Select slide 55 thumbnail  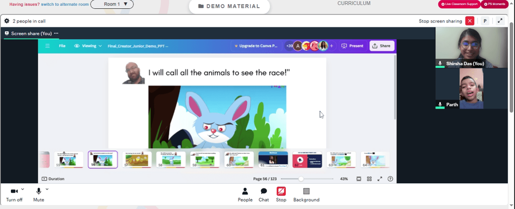coord(68,160)
